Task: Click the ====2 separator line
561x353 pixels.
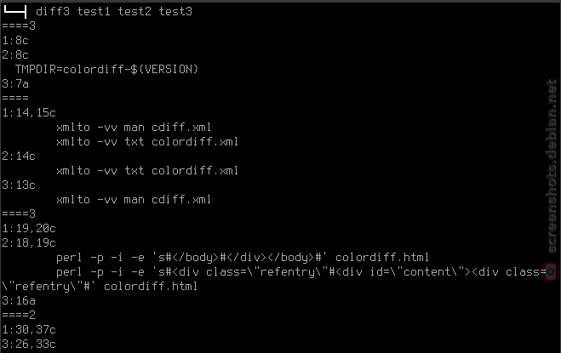Action: click(x=19, y=315)
